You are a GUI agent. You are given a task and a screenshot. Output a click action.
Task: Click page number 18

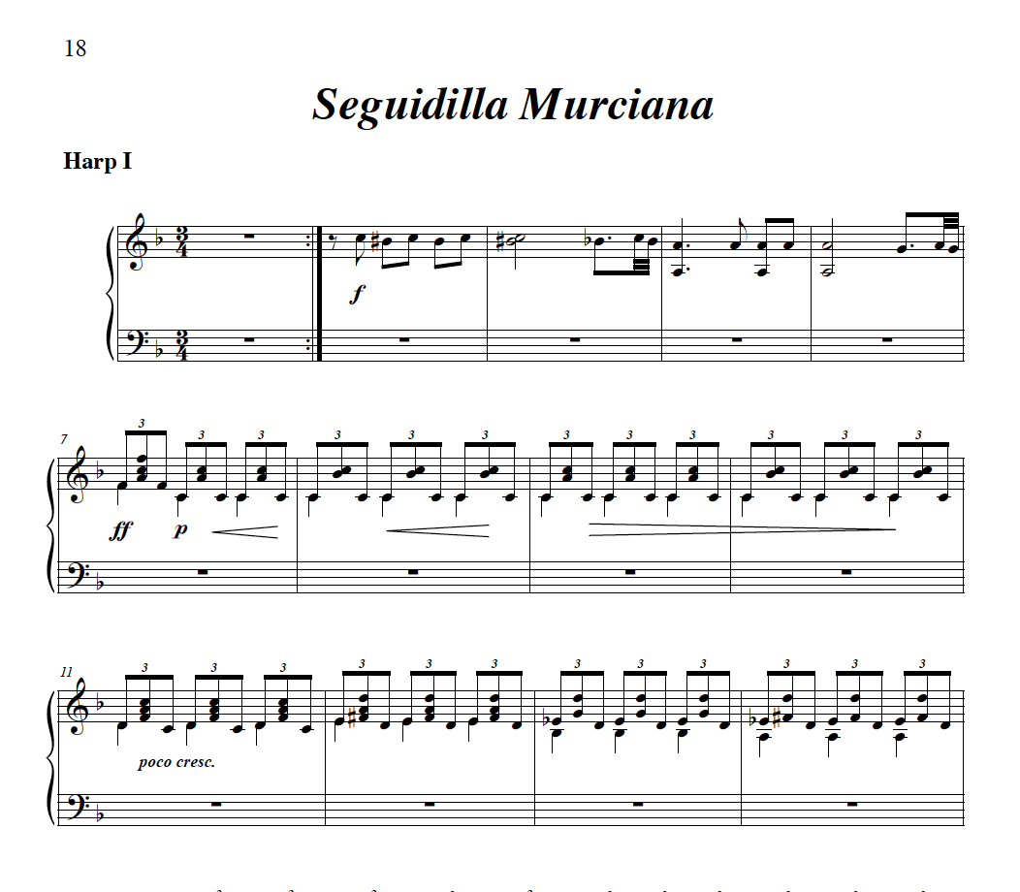[x=76, y=48]
